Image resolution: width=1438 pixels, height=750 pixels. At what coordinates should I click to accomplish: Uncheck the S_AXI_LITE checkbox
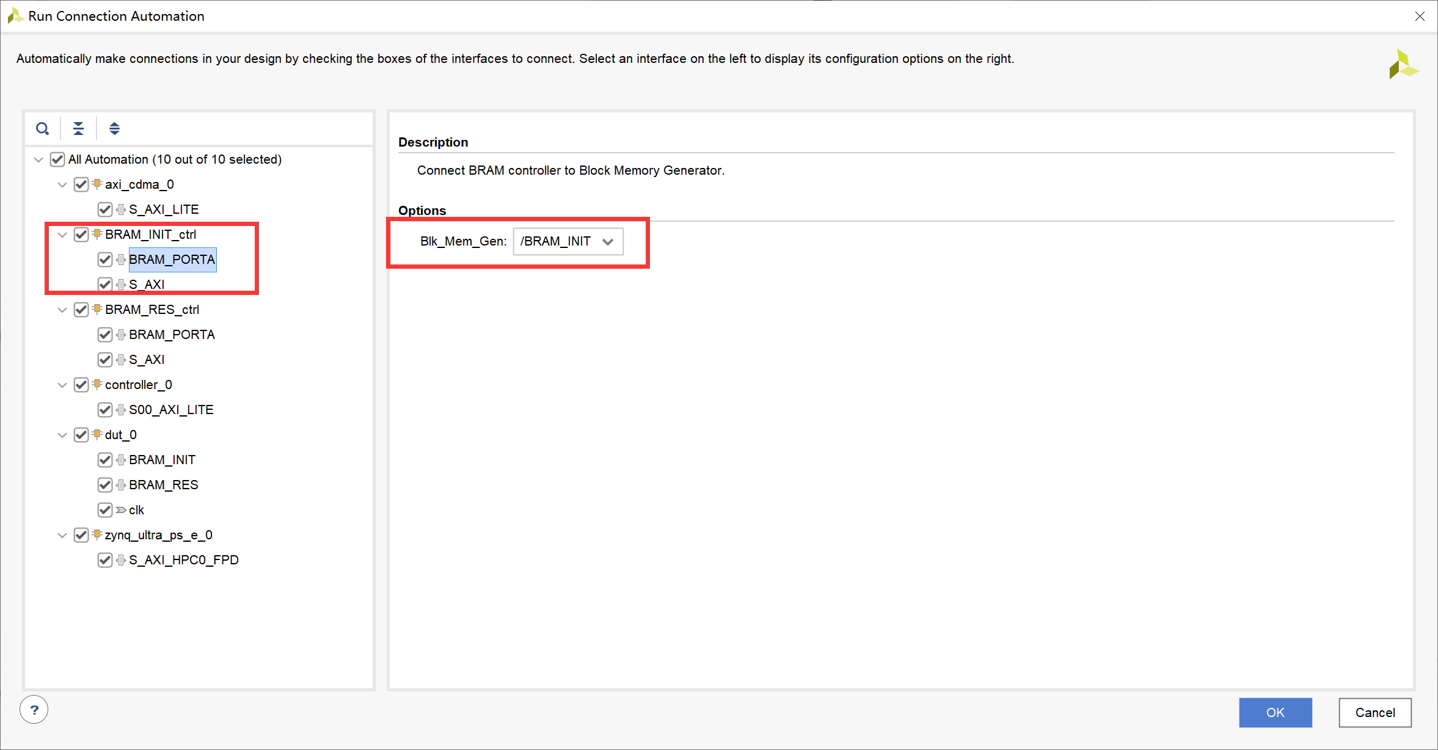[105, 209]
